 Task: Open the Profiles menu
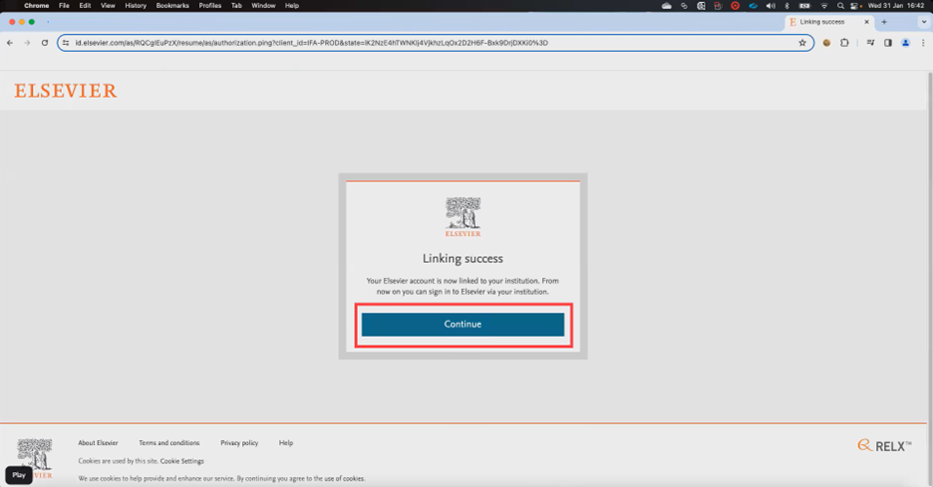(210, 5)
